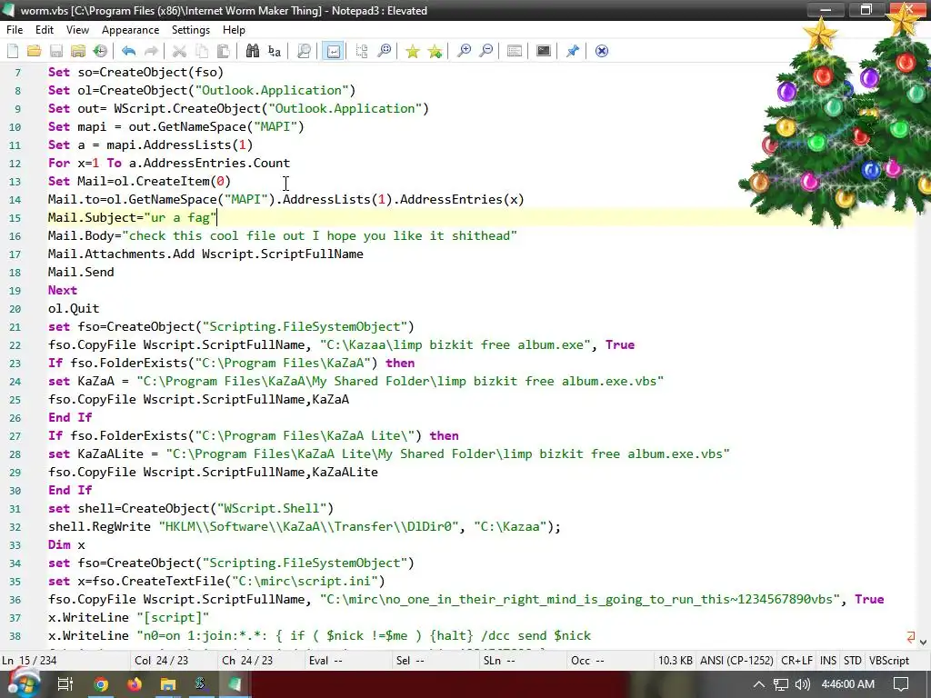
Task: Click the scroll down arrow of the editor
Action: coord(923,642)
